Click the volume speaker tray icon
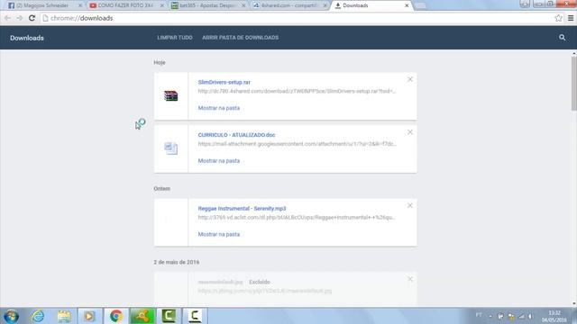This screenshot has height=324, width=577. pos(531,316)
